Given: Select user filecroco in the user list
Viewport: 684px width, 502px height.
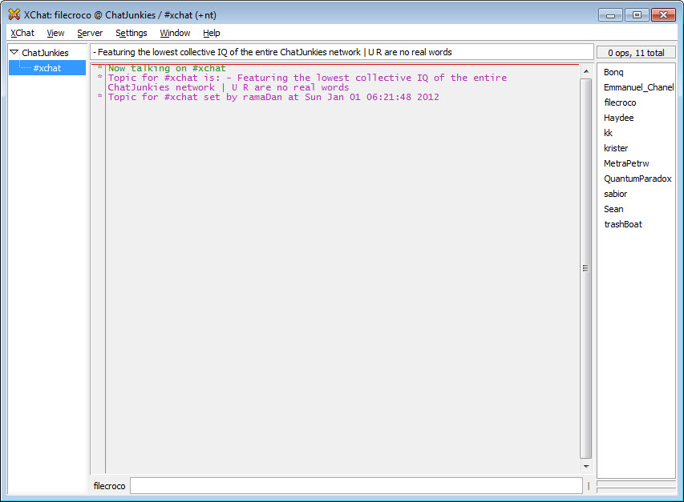Looking at the screenshot, I should pyautogui.click(x=620, y=102).
